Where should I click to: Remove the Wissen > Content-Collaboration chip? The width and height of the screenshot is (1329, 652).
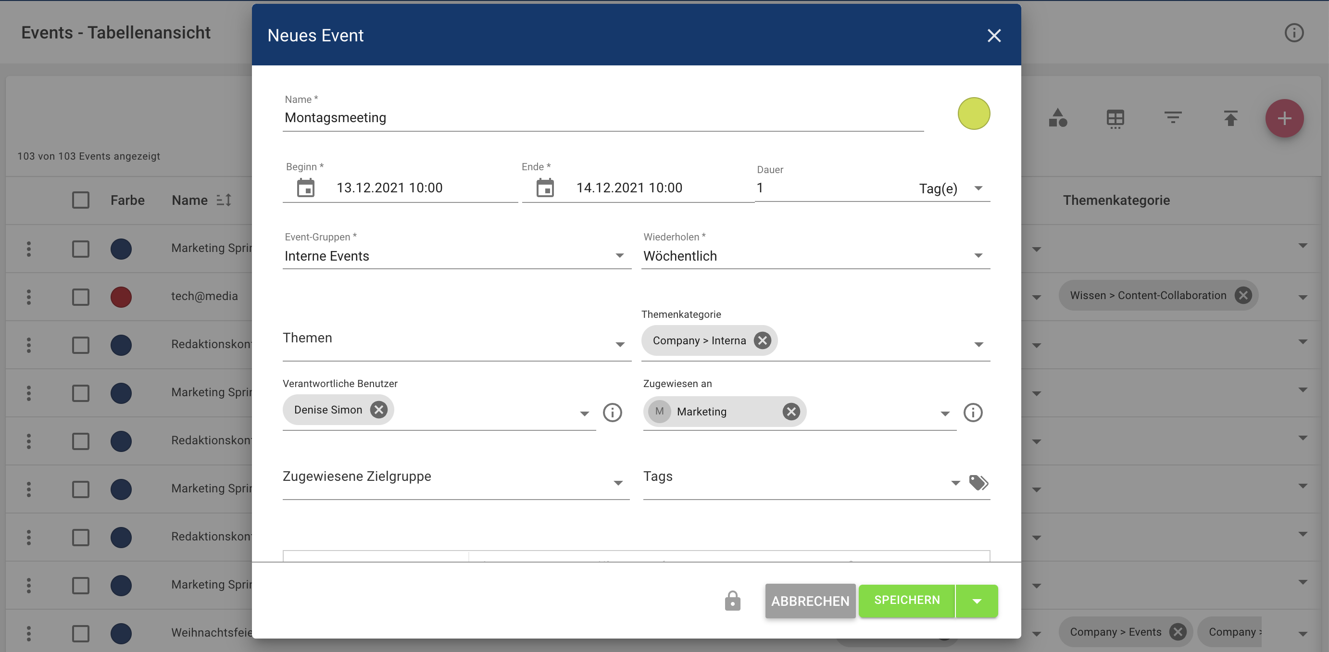click(x=1243, y=295)
